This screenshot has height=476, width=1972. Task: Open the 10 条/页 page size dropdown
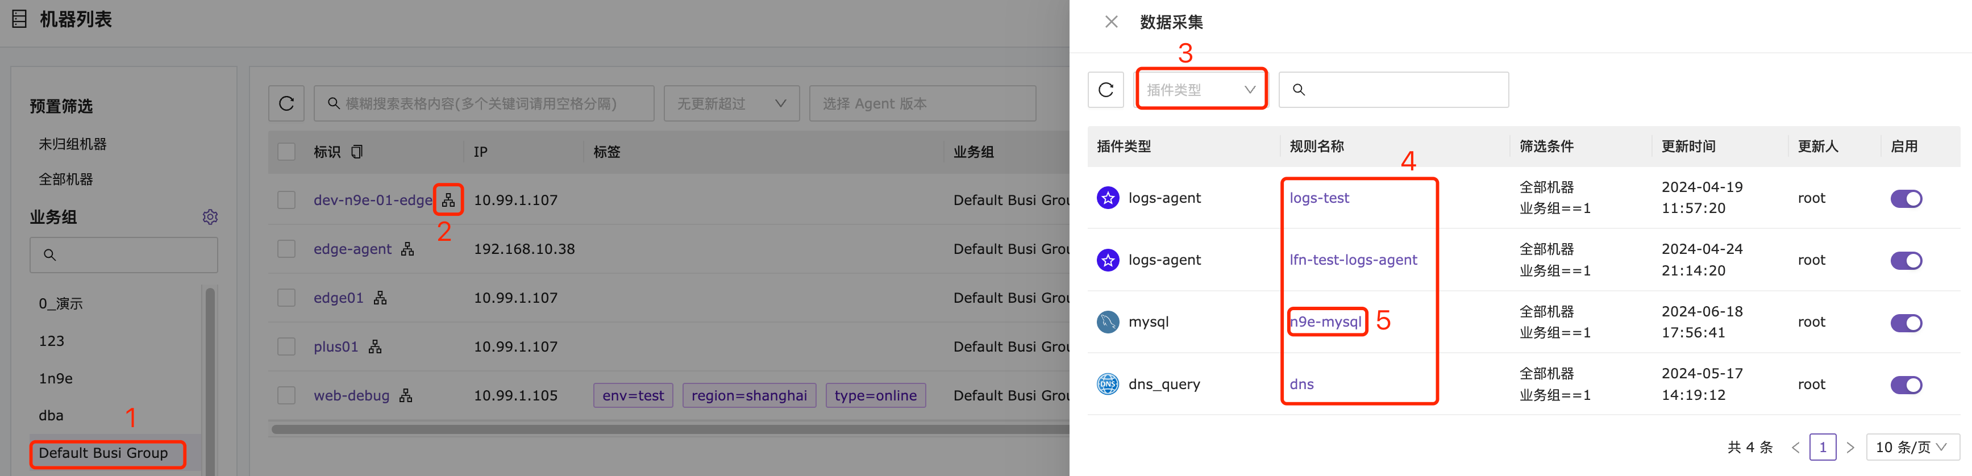pos(1912,448)
